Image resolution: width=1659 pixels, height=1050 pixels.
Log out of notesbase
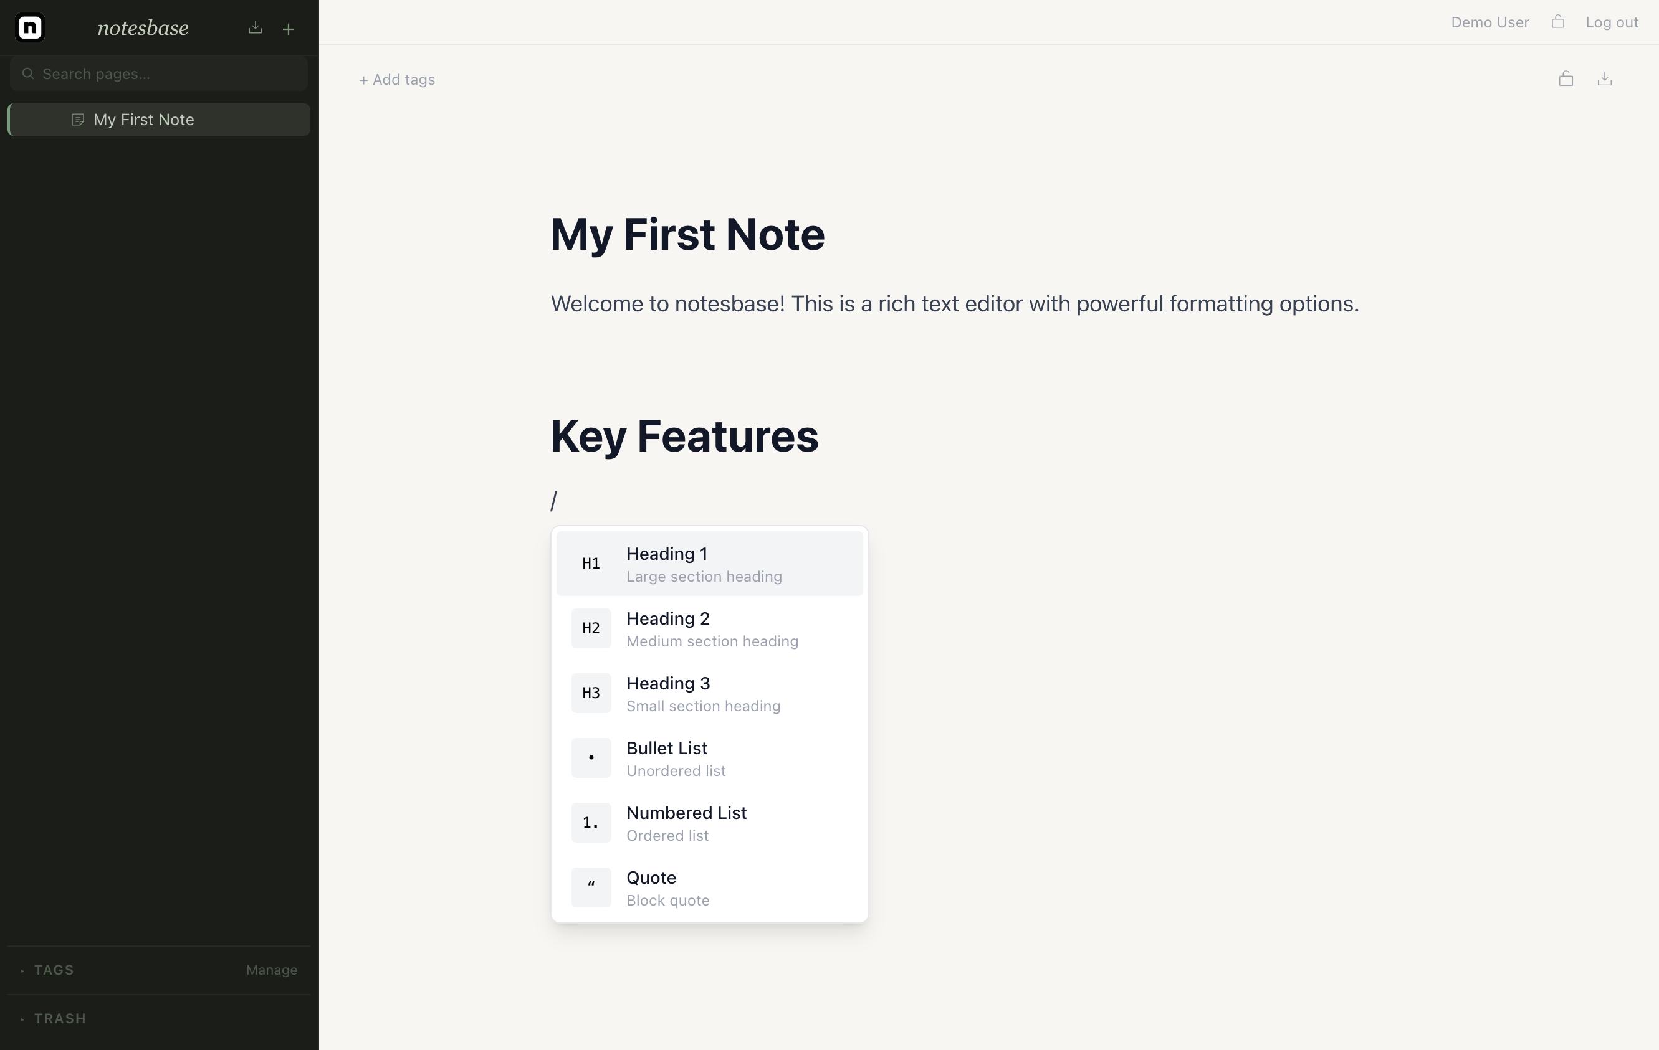coord(1612,21)
